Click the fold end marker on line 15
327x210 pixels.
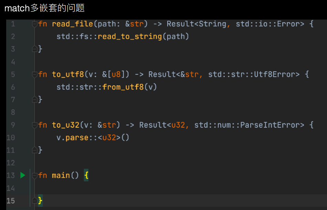34,200
